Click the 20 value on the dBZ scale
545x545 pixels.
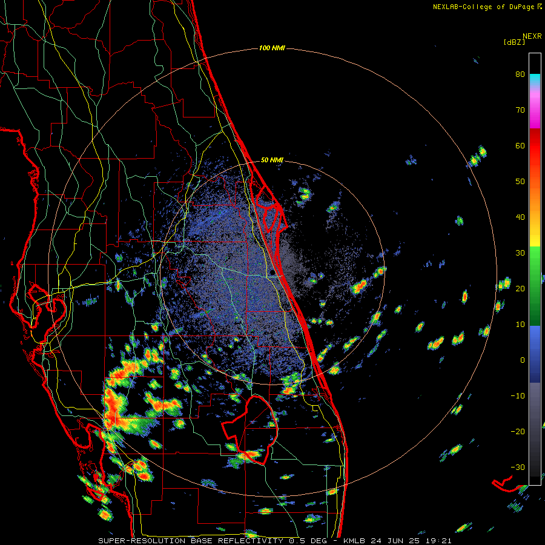[520, 288]
